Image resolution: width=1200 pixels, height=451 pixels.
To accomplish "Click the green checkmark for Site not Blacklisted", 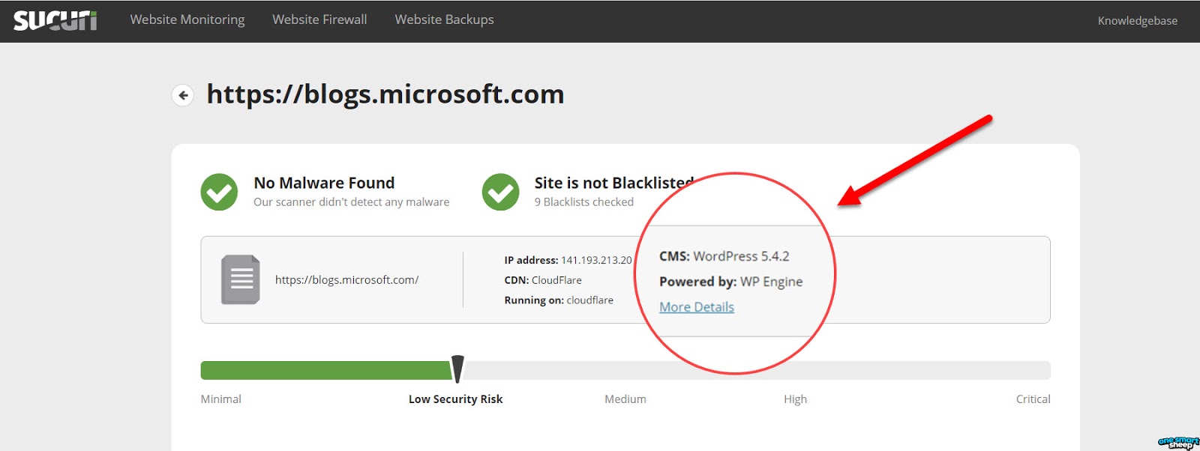I will [x=500, y=193].
